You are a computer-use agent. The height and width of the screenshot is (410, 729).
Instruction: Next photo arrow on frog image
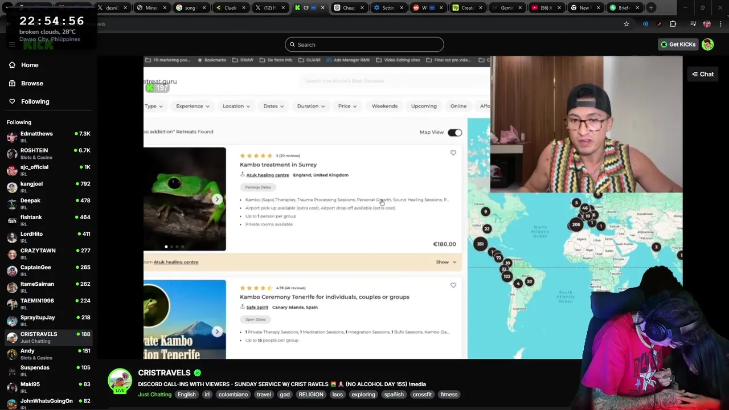click(x=217, y=199)
